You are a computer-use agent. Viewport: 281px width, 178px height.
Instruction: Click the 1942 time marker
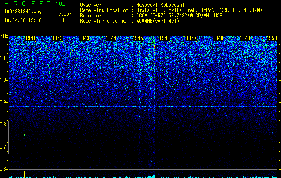pos(57,38)
